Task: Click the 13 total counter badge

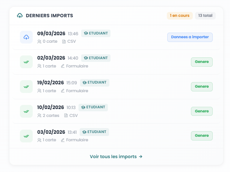Action: [x=205, y=16]
